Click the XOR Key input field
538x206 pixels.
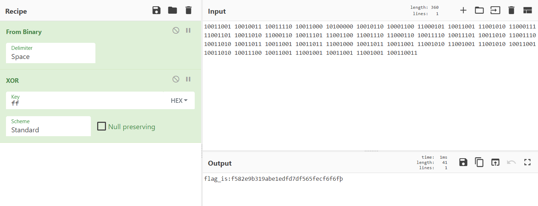coord(85,103)
